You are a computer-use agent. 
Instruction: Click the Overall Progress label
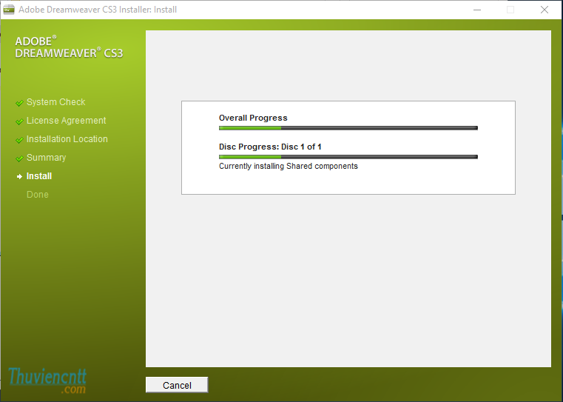(253, 118)
